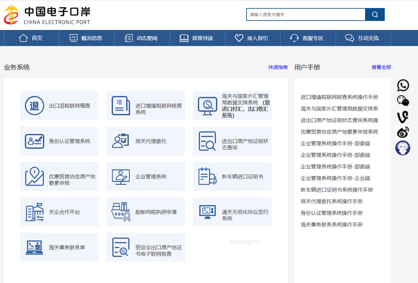
Task: Click 查看全部 link for user manuals
Action: (x=381, y=67)
